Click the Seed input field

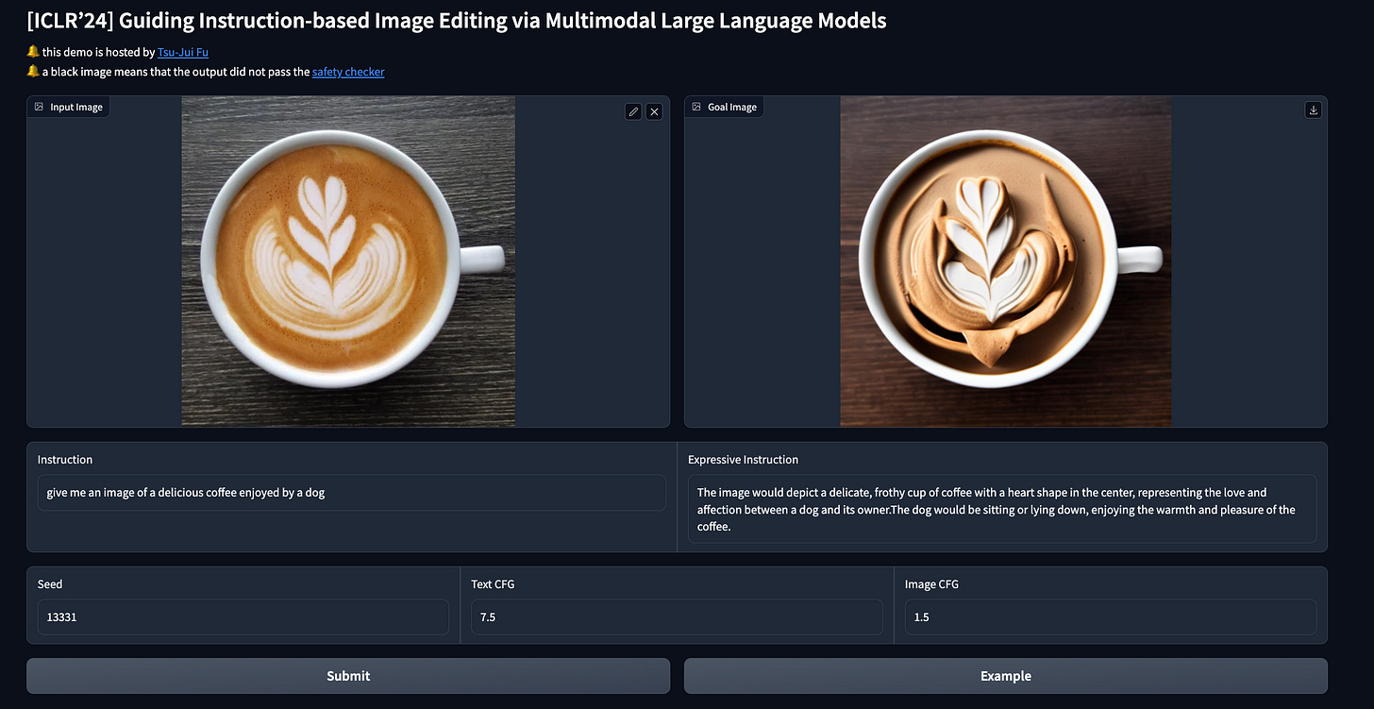pos(243,616)
